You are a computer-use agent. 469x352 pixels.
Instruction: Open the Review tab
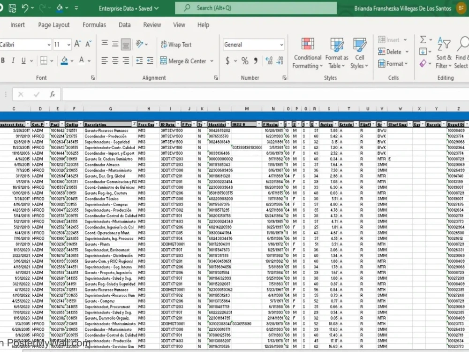coord(152,25)
